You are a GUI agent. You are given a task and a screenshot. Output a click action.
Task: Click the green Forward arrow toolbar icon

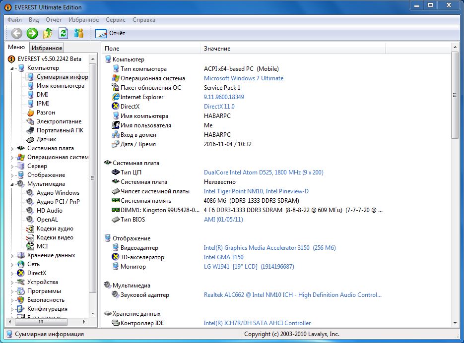[x=32, y=33]
